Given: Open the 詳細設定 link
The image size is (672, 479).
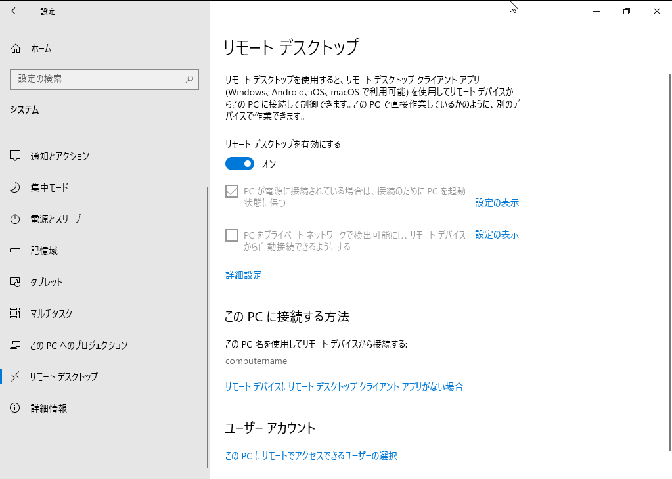Looking at the screenshot, I should 244,275.
